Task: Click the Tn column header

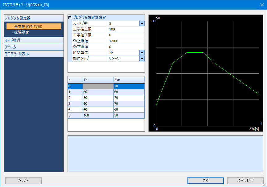Action: pos(98,80)
